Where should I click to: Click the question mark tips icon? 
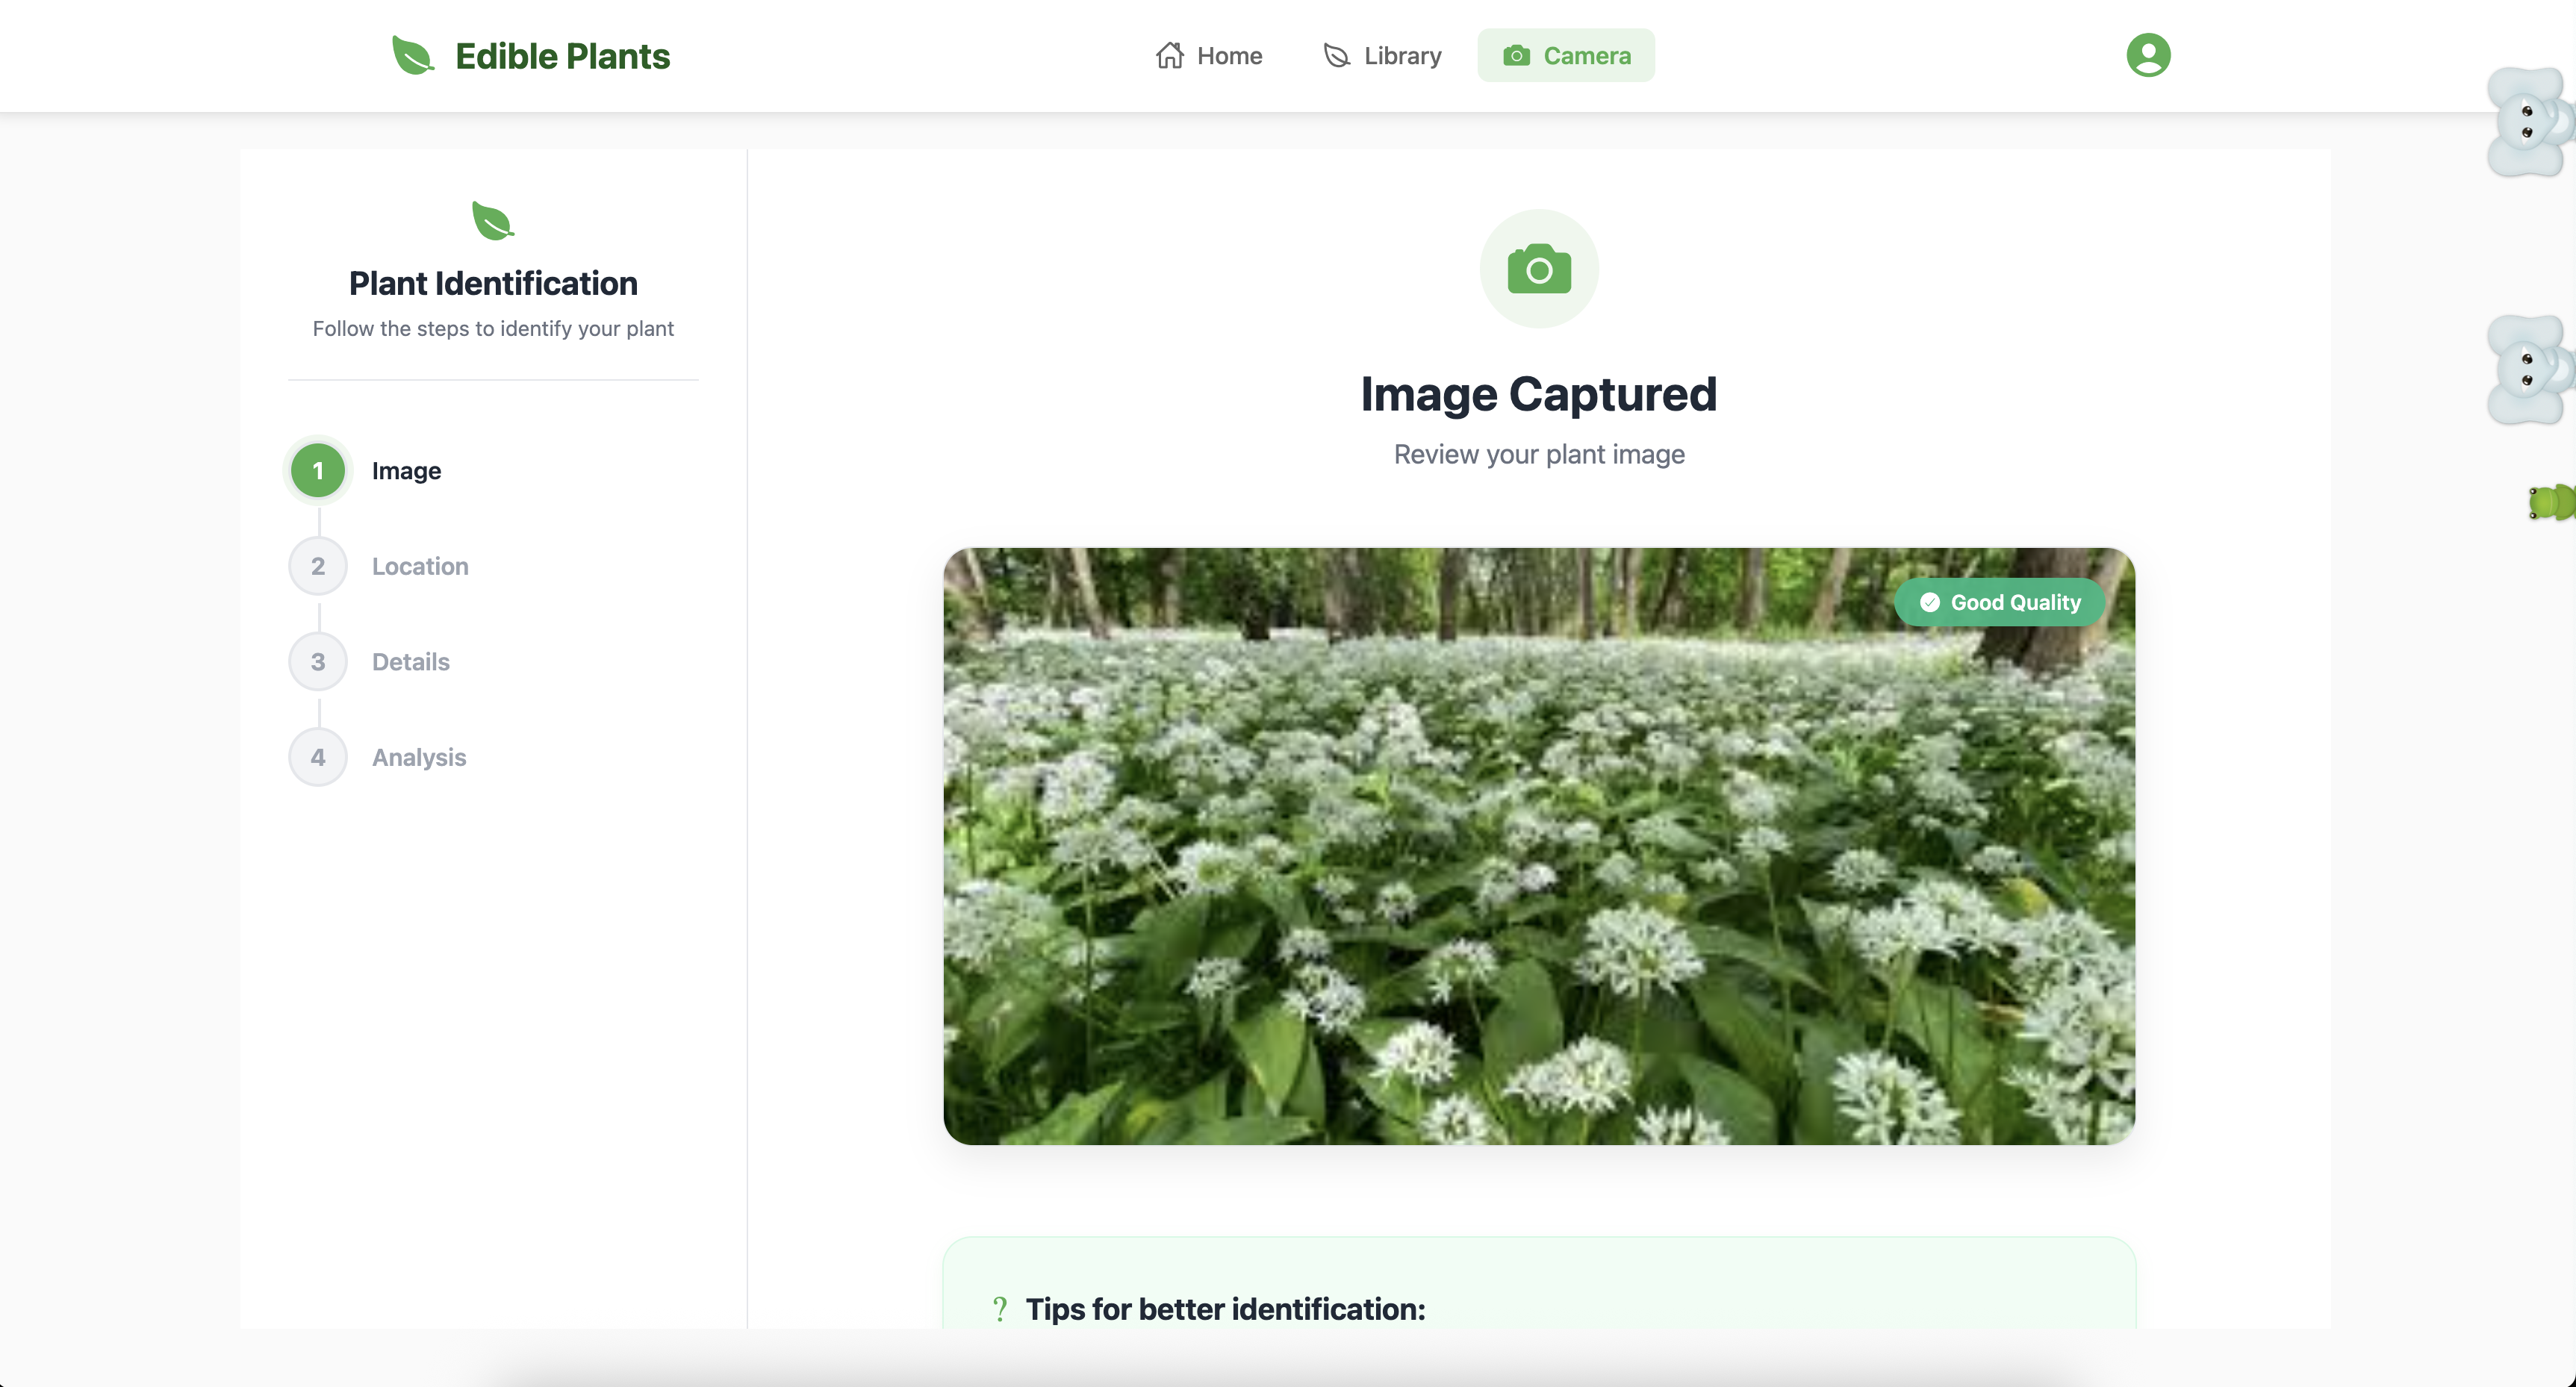(999, 1309)
